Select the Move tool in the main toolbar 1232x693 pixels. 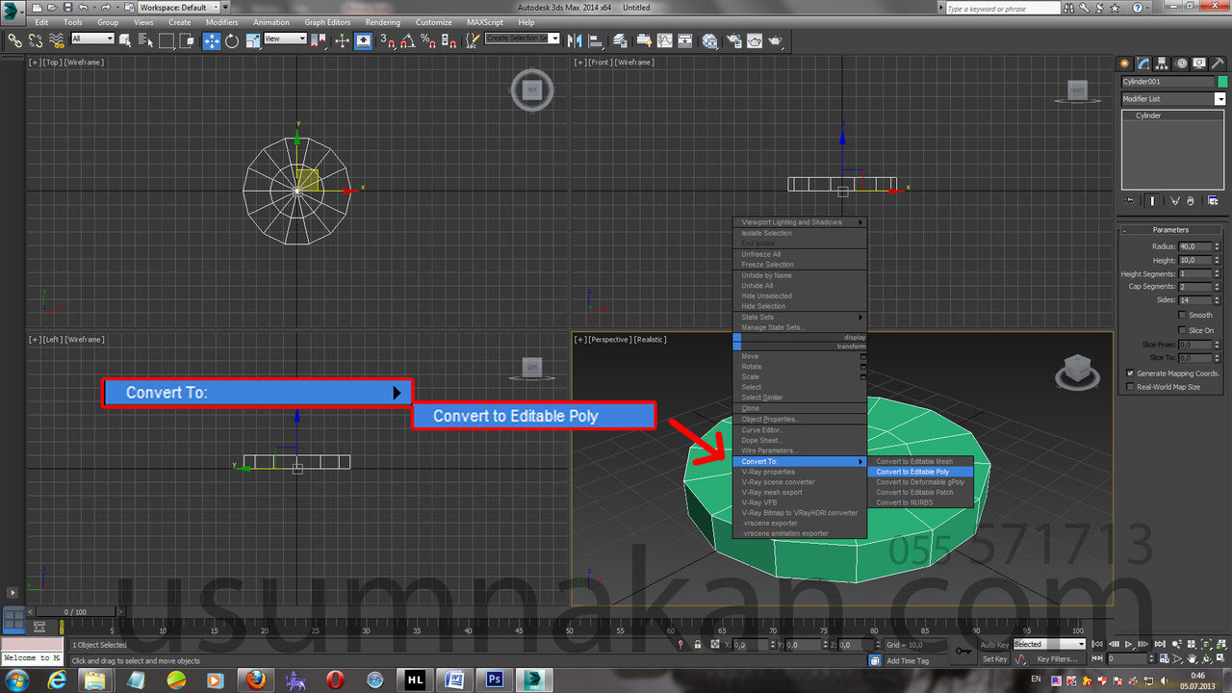[x=212, y=40]
